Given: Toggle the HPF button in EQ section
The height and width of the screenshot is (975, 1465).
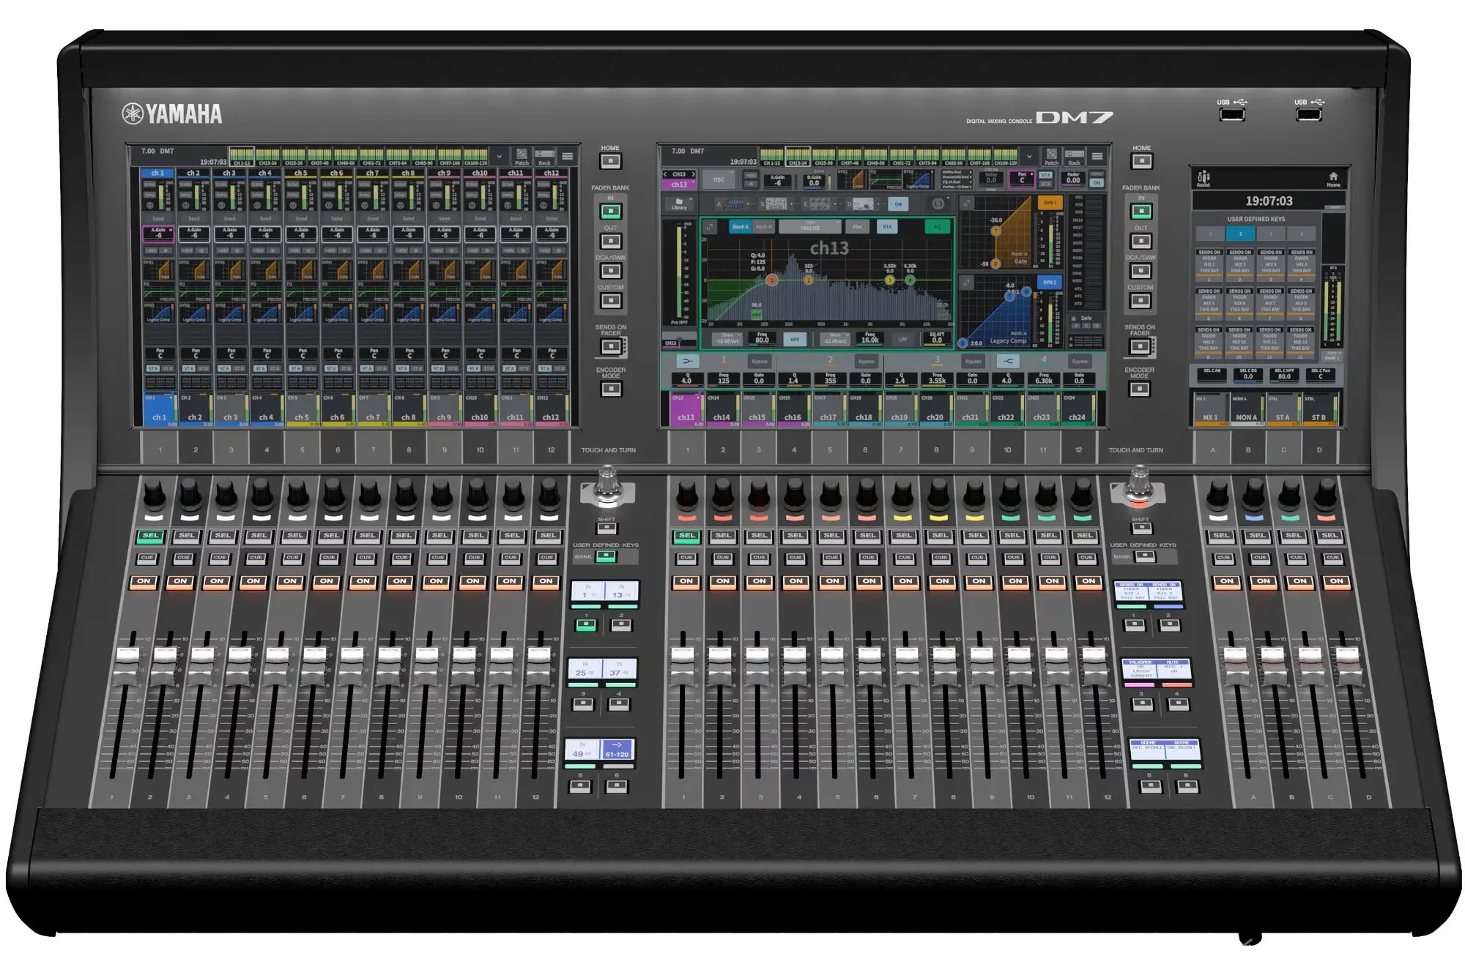Looking at the screenshot, I should click(795, 340).
